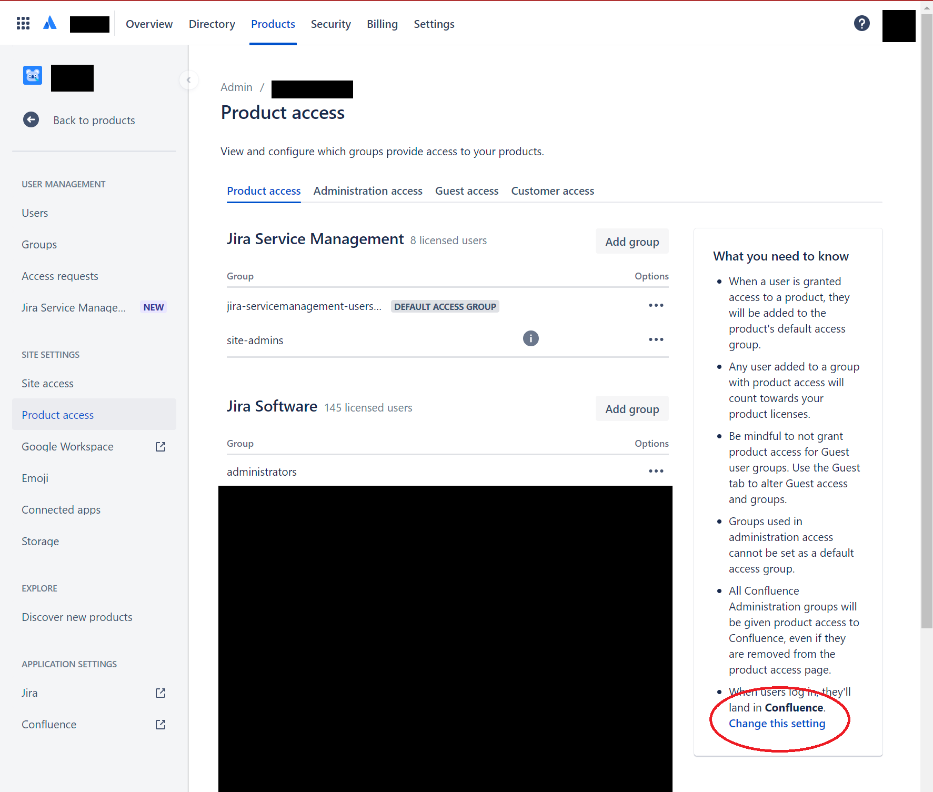Switch to the Guest access tab
Screen dimensions: 933x792
pyautogui.click(x=467, y=191)
